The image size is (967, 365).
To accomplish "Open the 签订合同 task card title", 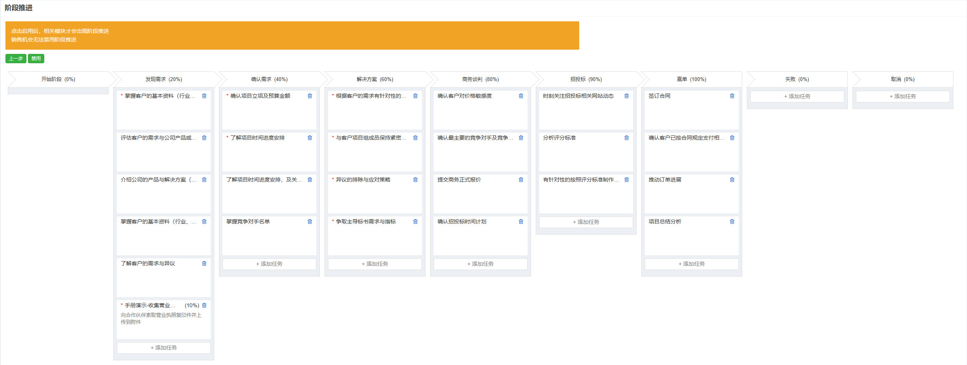I will pyautogui.click(x=660, y=96).
